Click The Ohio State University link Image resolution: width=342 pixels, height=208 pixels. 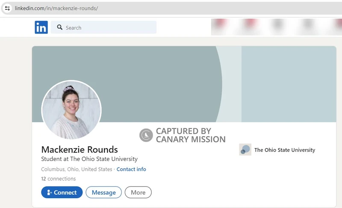coord(285,150)
